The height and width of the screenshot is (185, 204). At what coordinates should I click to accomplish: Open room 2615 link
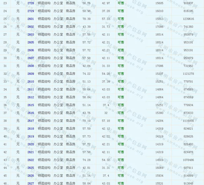click(31, 105)
